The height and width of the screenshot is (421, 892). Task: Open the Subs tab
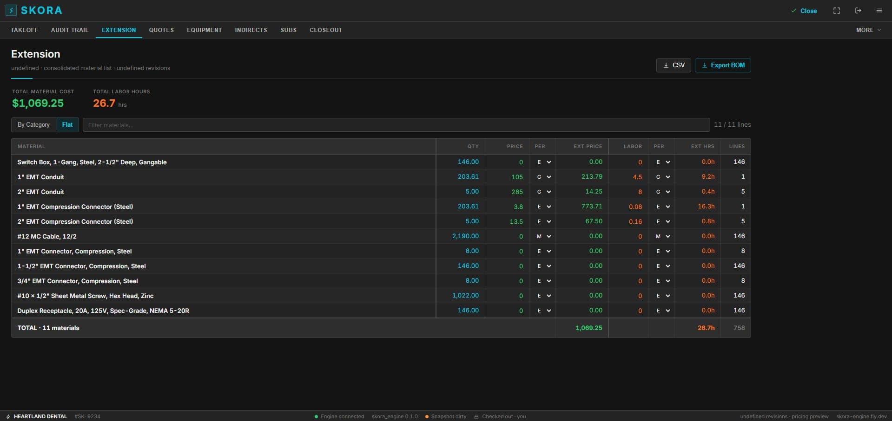(289, 30)
